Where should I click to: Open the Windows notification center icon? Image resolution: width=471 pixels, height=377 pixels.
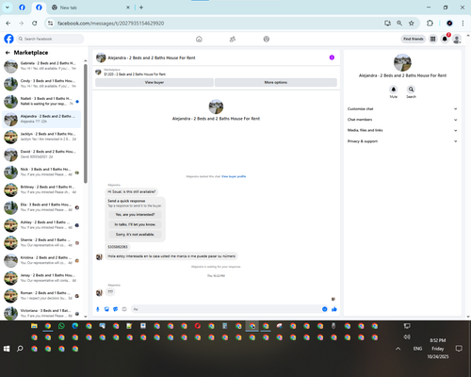coord(459,349)
